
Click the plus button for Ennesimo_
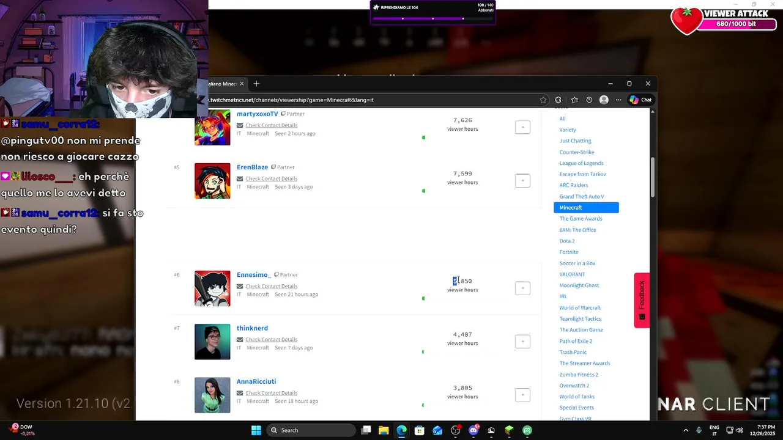[x=522, y=288]
